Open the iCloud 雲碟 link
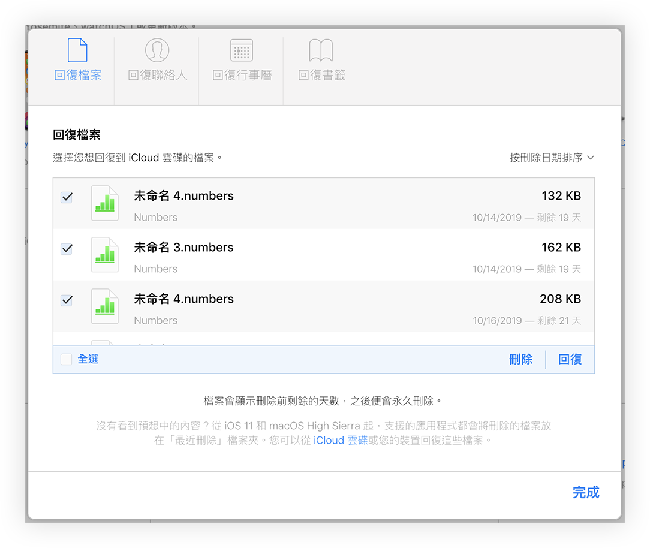 point(341,440)
